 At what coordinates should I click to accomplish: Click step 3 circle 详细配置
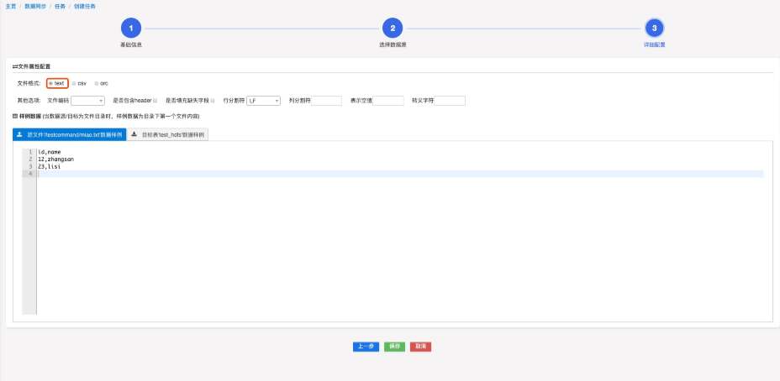click(x=655, y=29)
